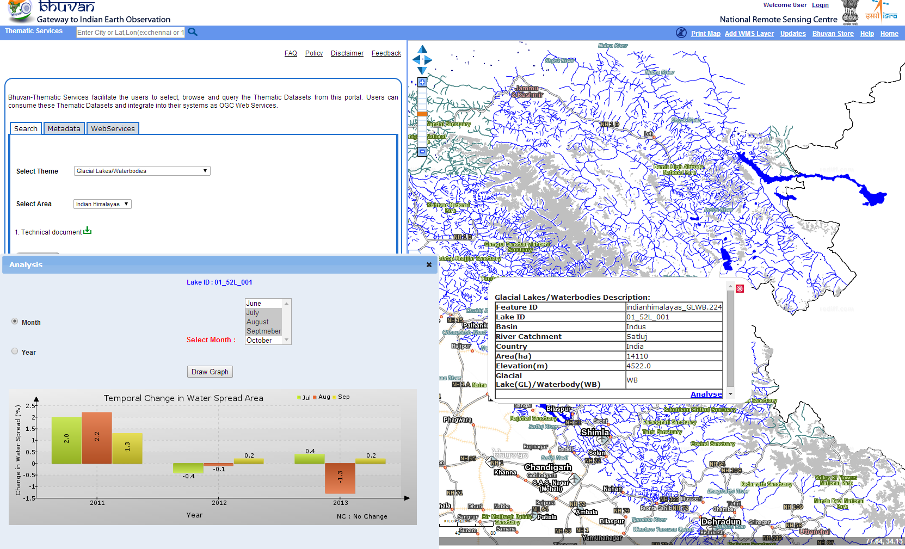Pan the map right with arrow
The image size is (905, 549).
(x=428, y=60)
